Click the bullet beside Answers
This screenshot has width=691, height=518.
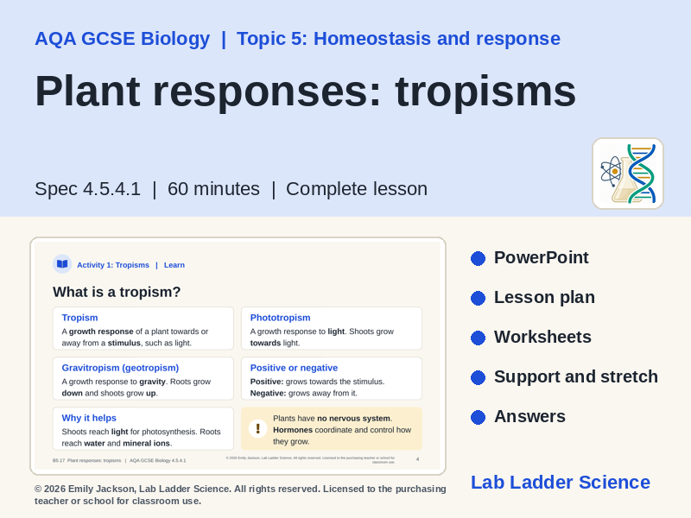pyautogui.click(x=478, y=417)
